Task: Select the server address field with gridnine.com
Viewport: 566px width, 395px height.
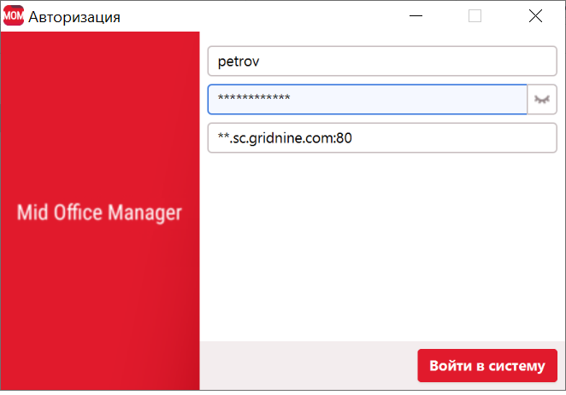Action: coord(381,138)
